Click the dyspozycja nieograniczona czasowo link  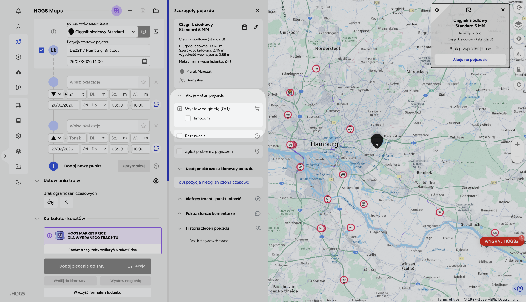[x=214, y=182]
